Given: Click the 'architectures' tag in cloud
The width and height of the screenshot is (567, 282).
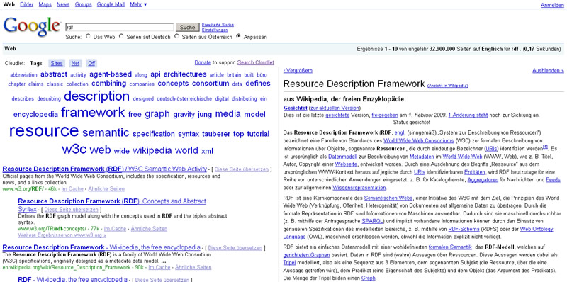Looking at the screenshot, I should coord(185,74).
